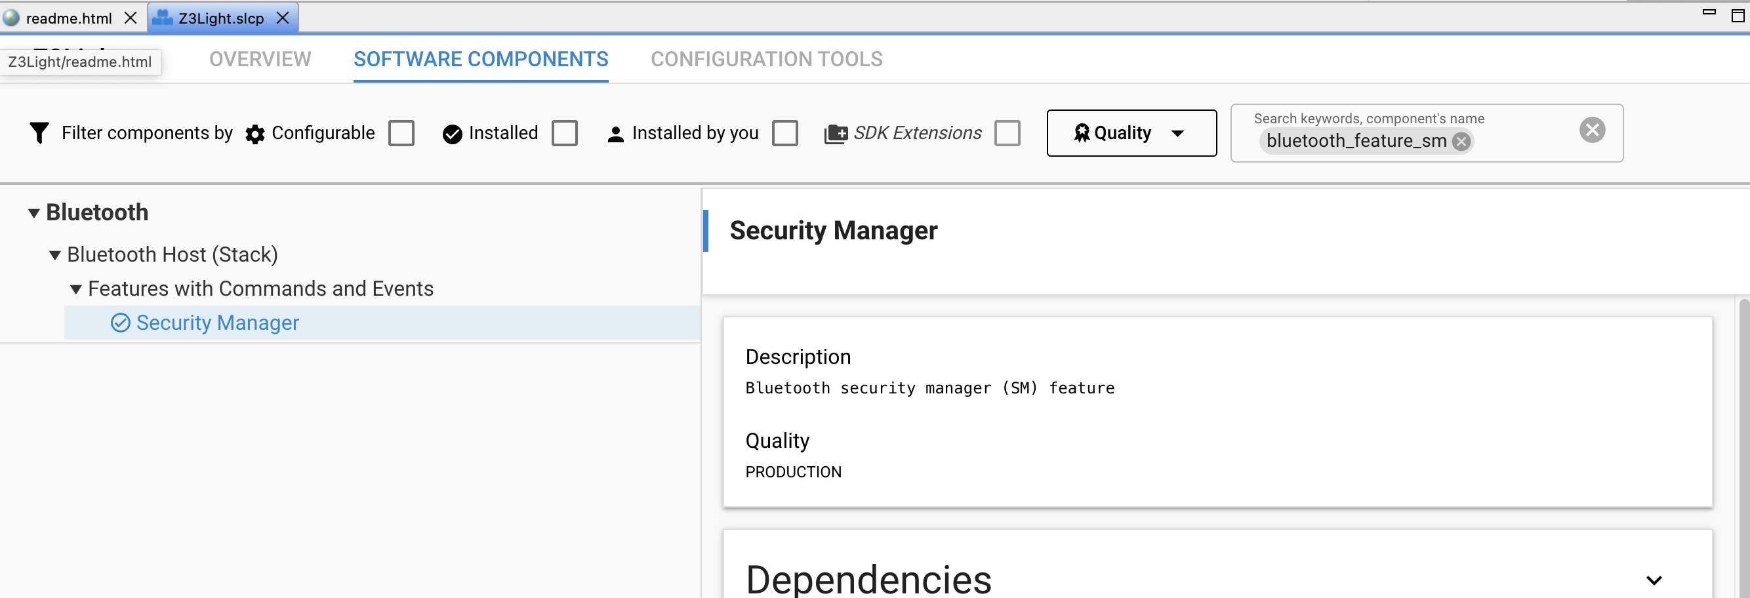Viewport: 1750px width, 598px height.
Task: Remove the bluetooth_feature_sm search chip
Action: point(1461,141)
